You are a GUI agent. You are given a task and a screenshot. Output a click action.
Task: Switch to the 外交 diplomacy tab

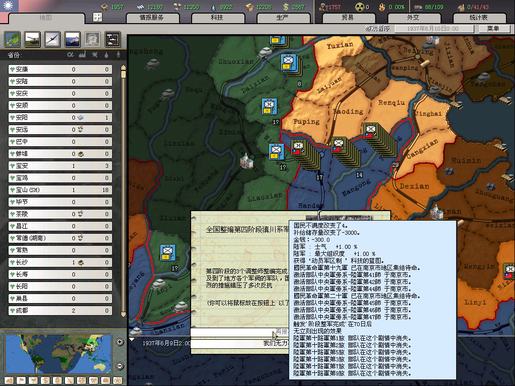pos(413,18)
